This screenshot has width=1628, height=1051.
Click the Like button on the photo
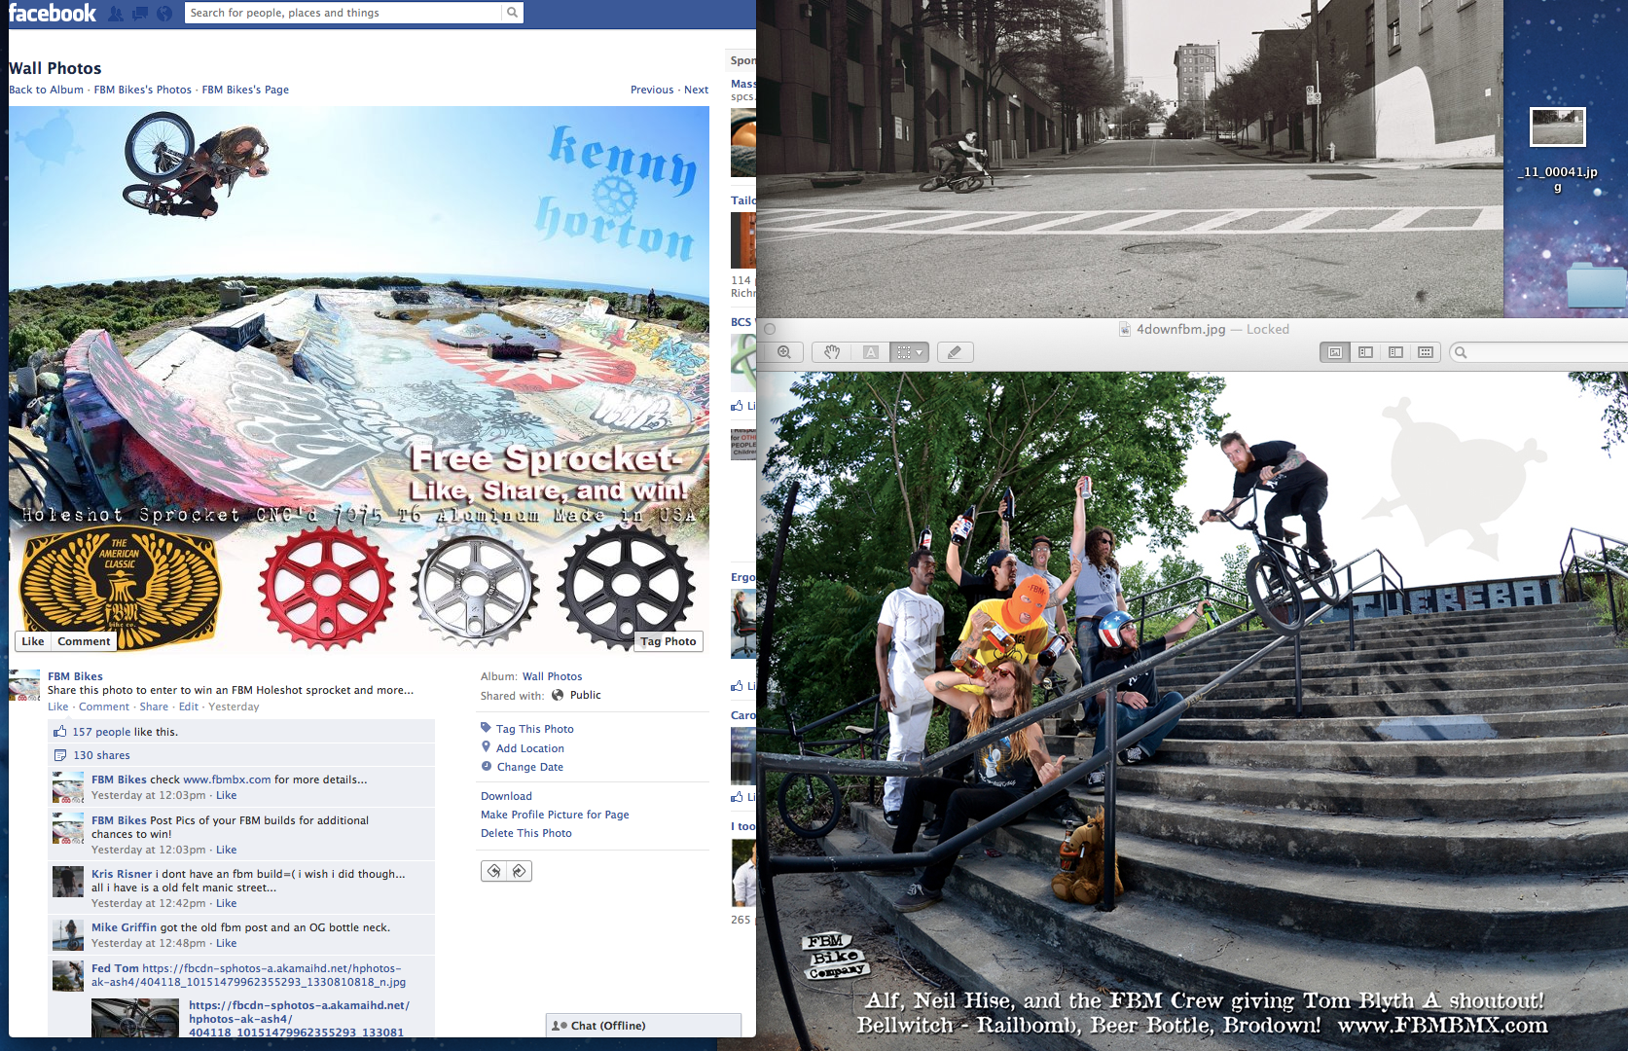tap(33, 641)
